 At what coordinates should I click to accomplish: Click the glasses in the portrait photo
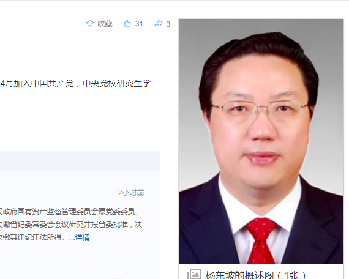260,111
